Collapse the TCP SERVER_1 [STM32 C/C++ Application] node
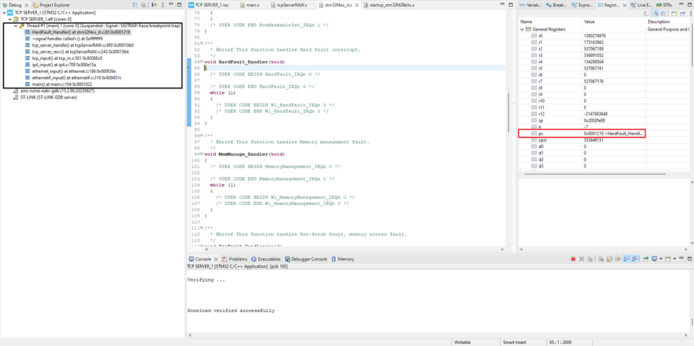The height and width of the screenshot is (346, 694). point(4,13)
